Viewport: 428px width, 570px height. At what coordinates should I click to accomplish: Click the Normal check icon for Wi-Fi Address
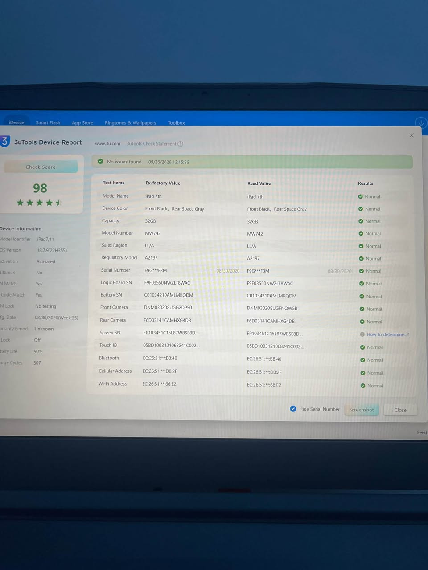coord(363,386)
